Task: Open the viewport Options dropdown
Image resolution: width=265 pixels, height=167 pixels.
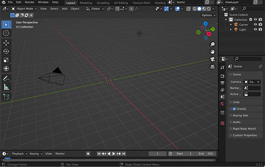Action: 208,15
